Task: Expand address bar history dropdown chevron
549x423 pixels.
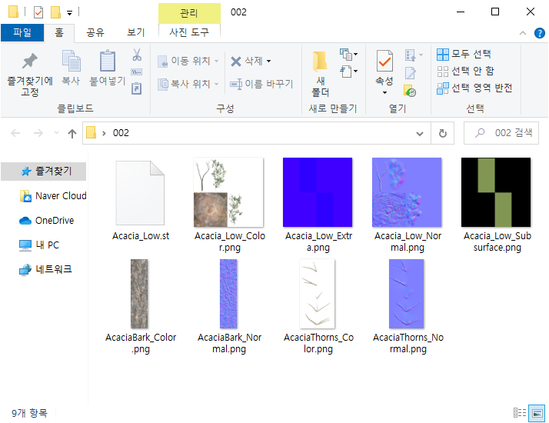Action: [420, 133]
